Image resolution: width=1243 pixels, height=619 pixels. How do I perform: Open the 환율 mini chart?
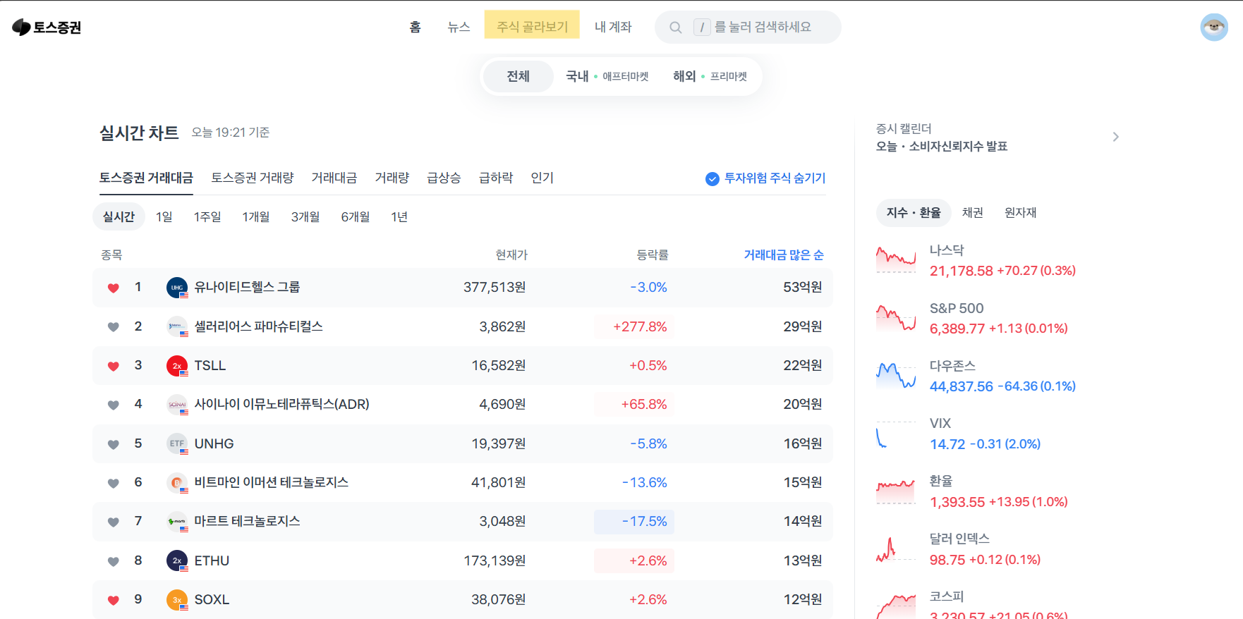tap(896, 491)
